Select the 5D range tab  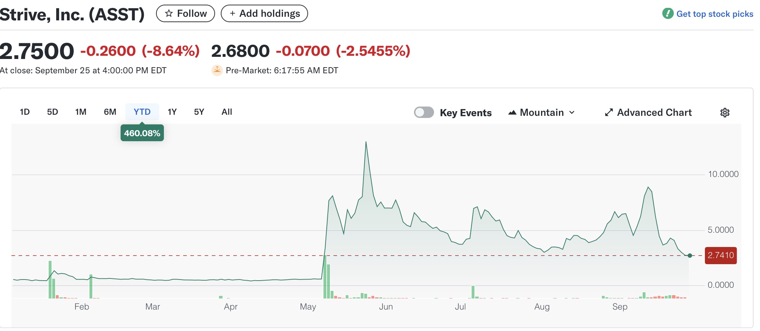tap(53, 112)
